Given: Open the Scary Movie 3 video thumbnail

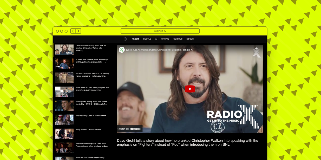Looking at the screenshot, I should click(64, 134).
